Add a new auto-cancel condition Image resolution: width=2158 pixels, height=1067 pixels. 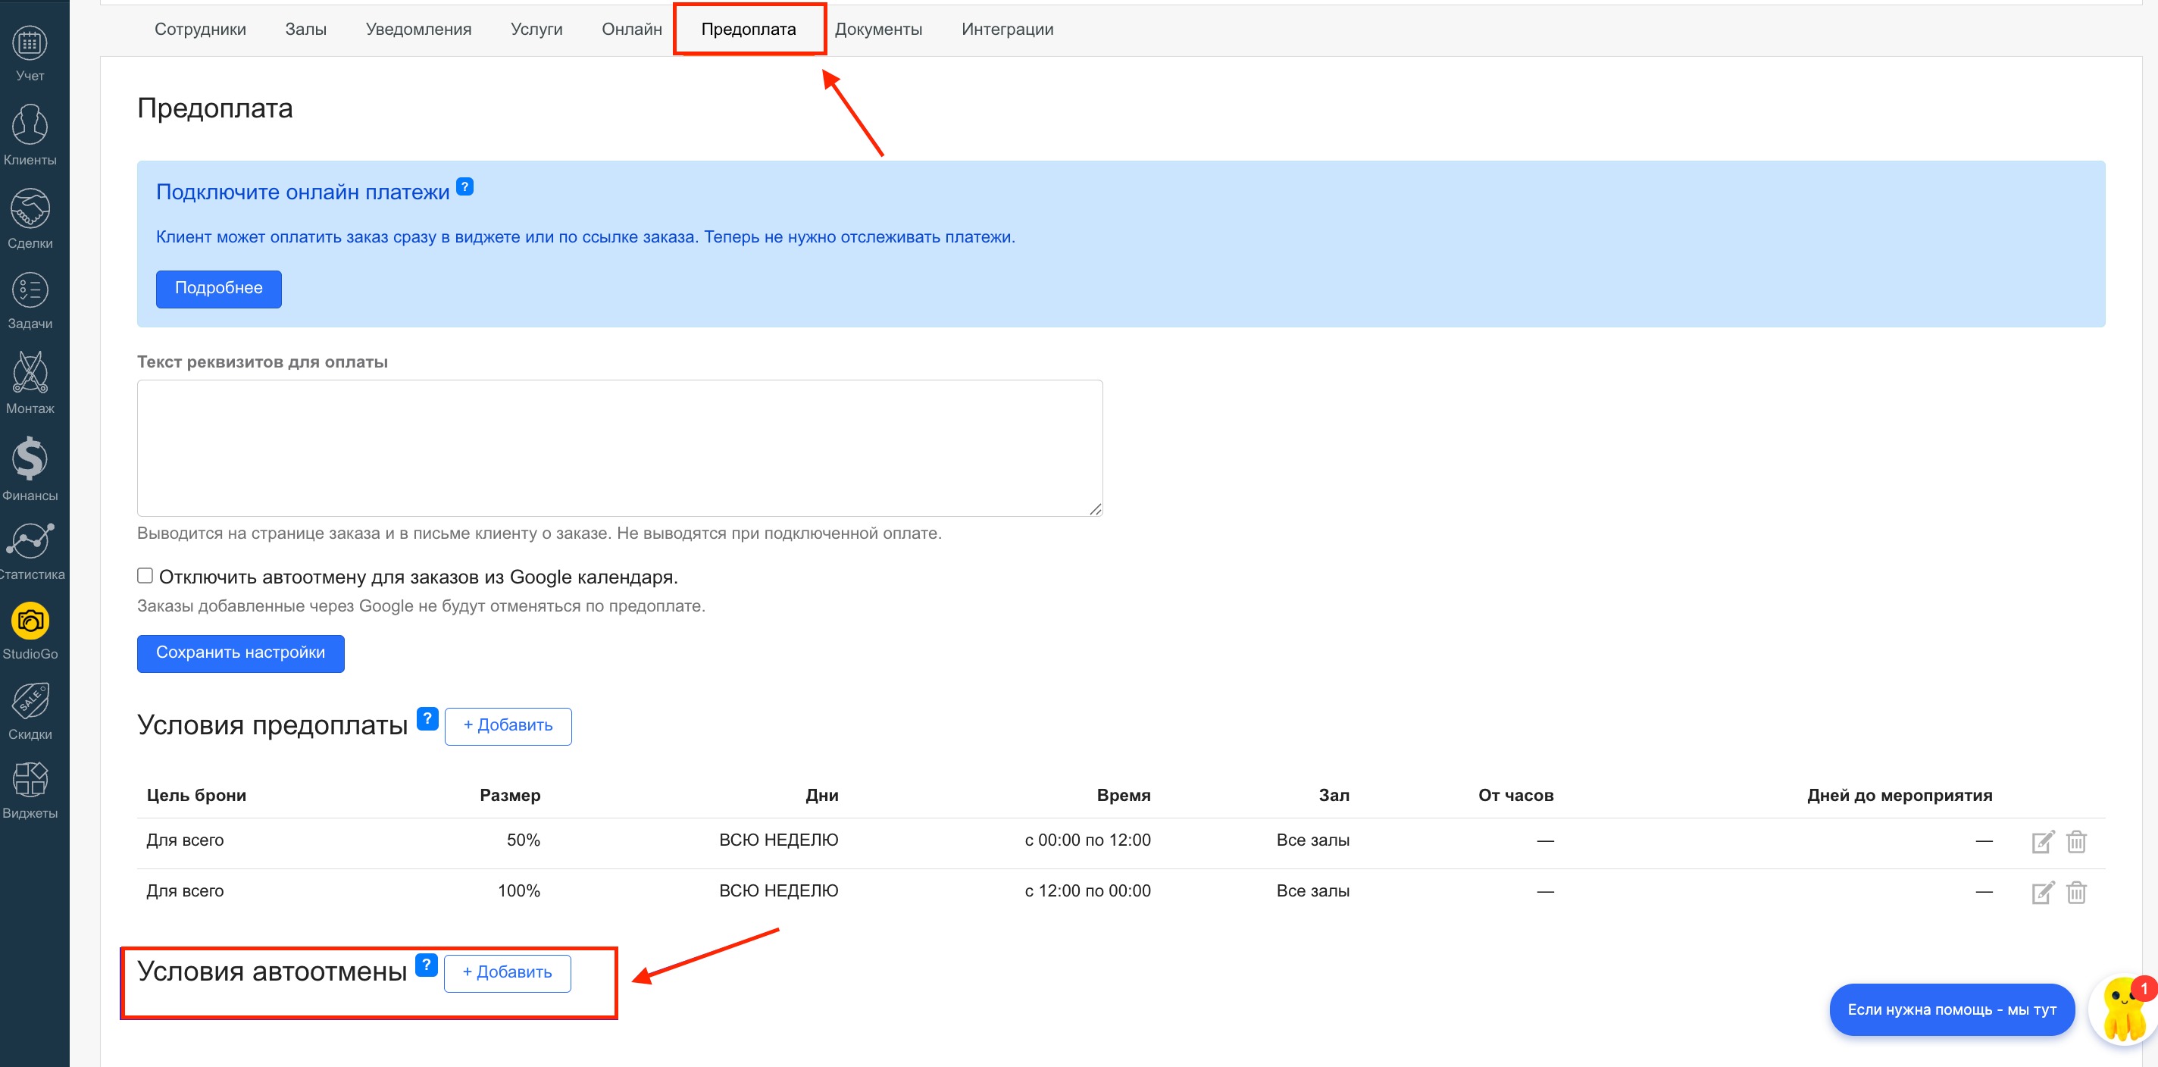click(507, 972)
